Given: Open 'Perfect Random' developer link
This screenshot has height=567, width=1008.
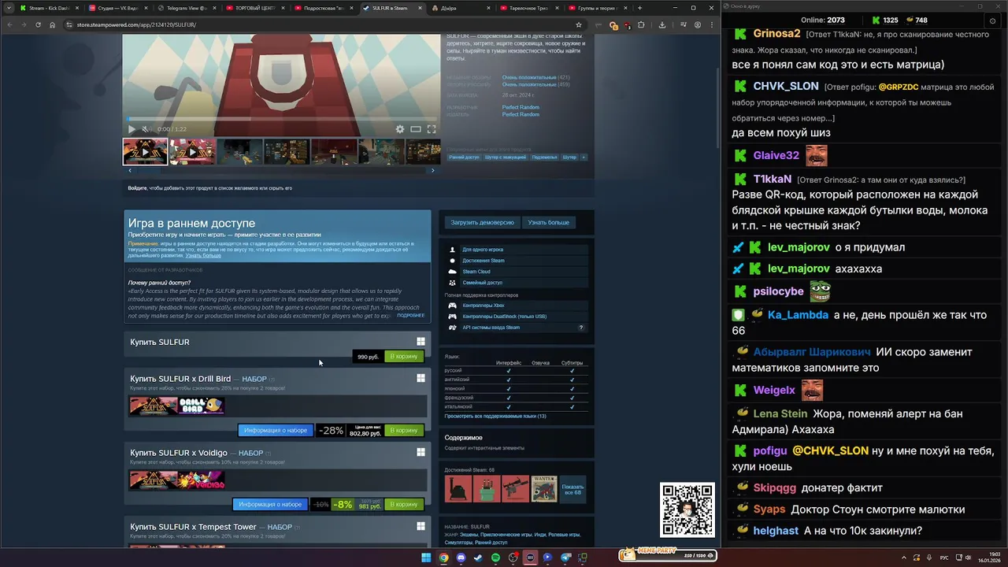Looking at the screenshot, I should coord(521,107).
